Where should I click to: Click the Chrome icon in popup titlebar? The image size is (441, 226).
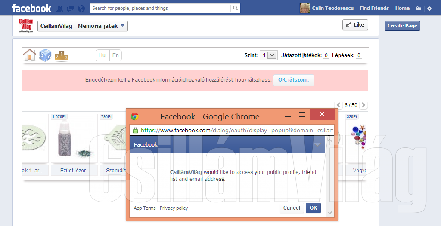(135, 116)
